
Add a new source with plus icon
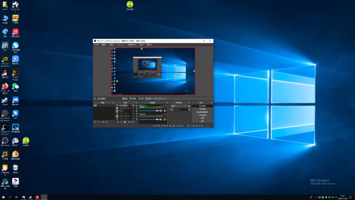(x=118, y=122)
